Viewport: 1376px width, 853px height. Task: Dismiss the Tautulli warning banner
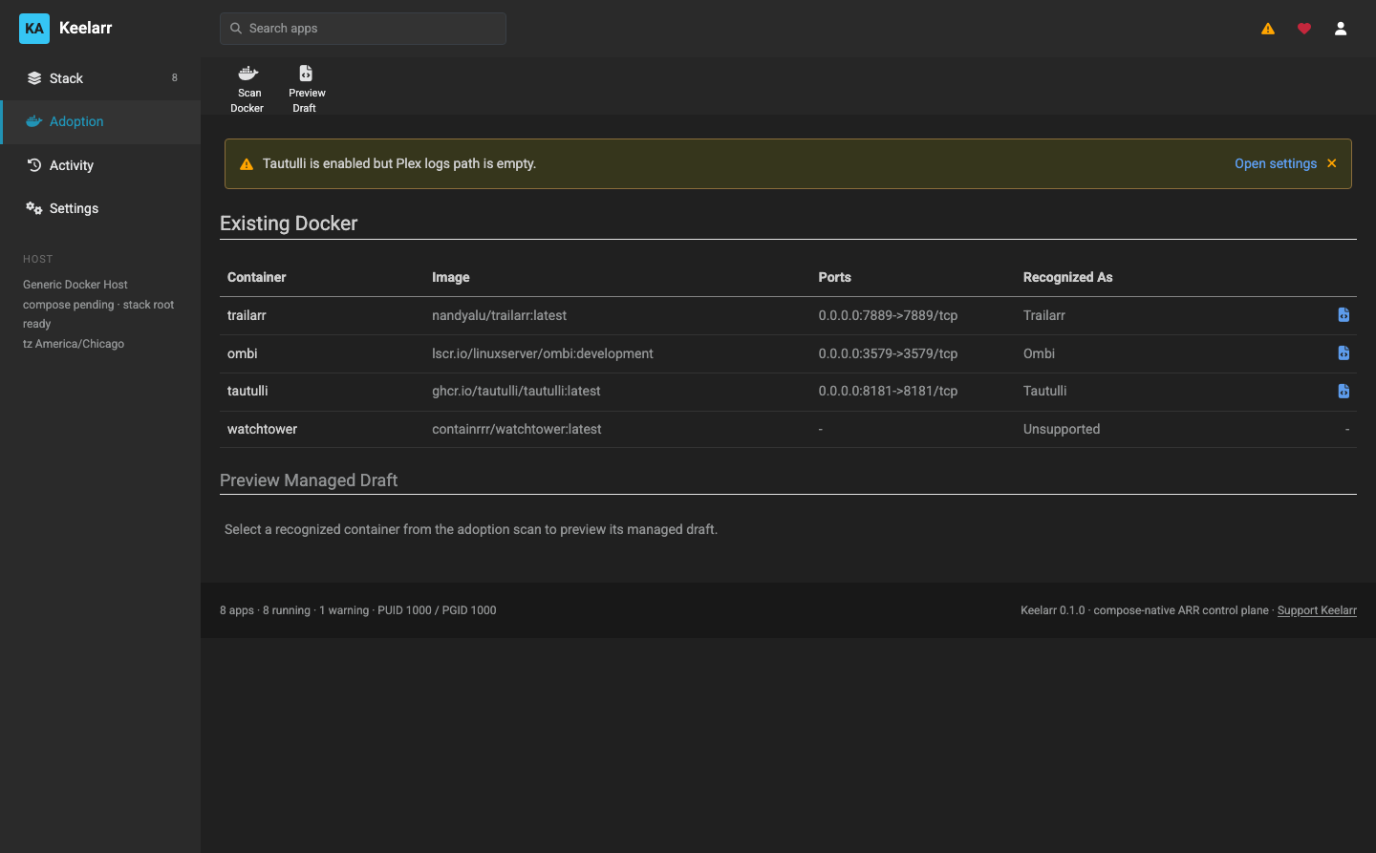[x=1332, y=163]
